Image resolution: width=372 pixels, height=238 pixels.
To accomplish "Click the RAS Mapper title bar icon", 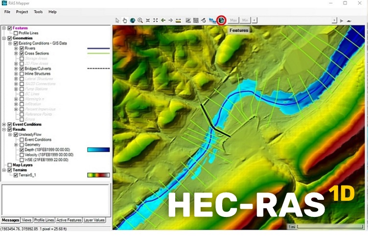I will coord(4,3).
